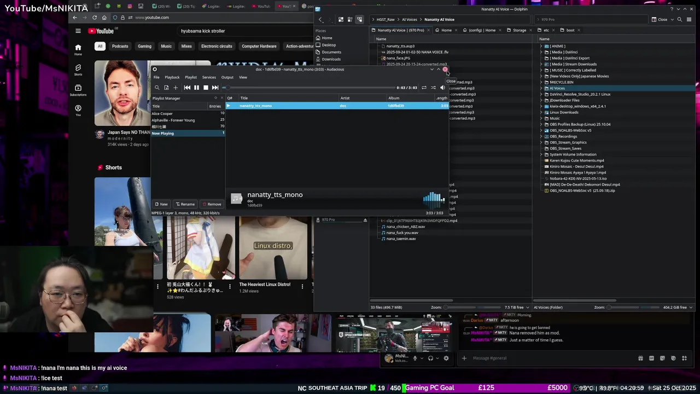Screen dimensions: 700x394
Task: Go back in Dolphin file manager
Action: [x=320, y=19]
